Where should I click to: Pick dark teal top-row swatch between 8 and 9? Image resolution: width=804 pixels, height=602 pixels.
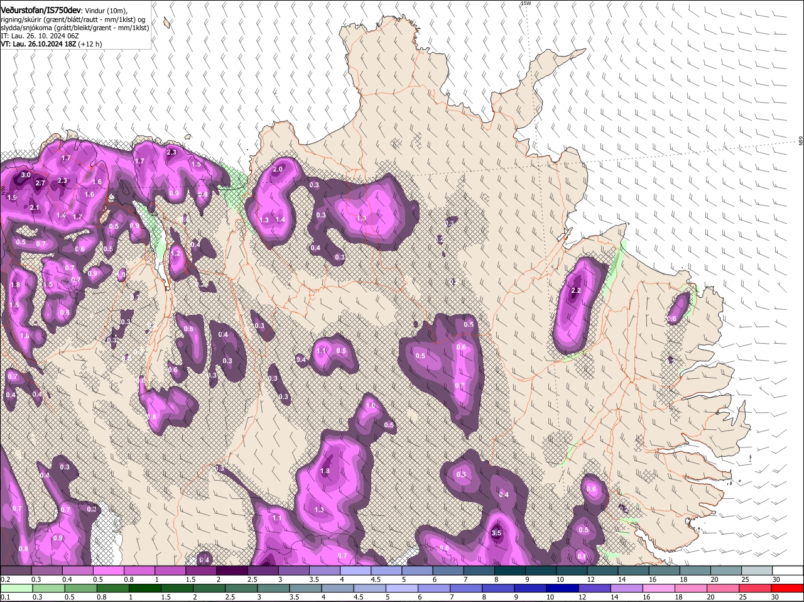[x=510, y=570]
